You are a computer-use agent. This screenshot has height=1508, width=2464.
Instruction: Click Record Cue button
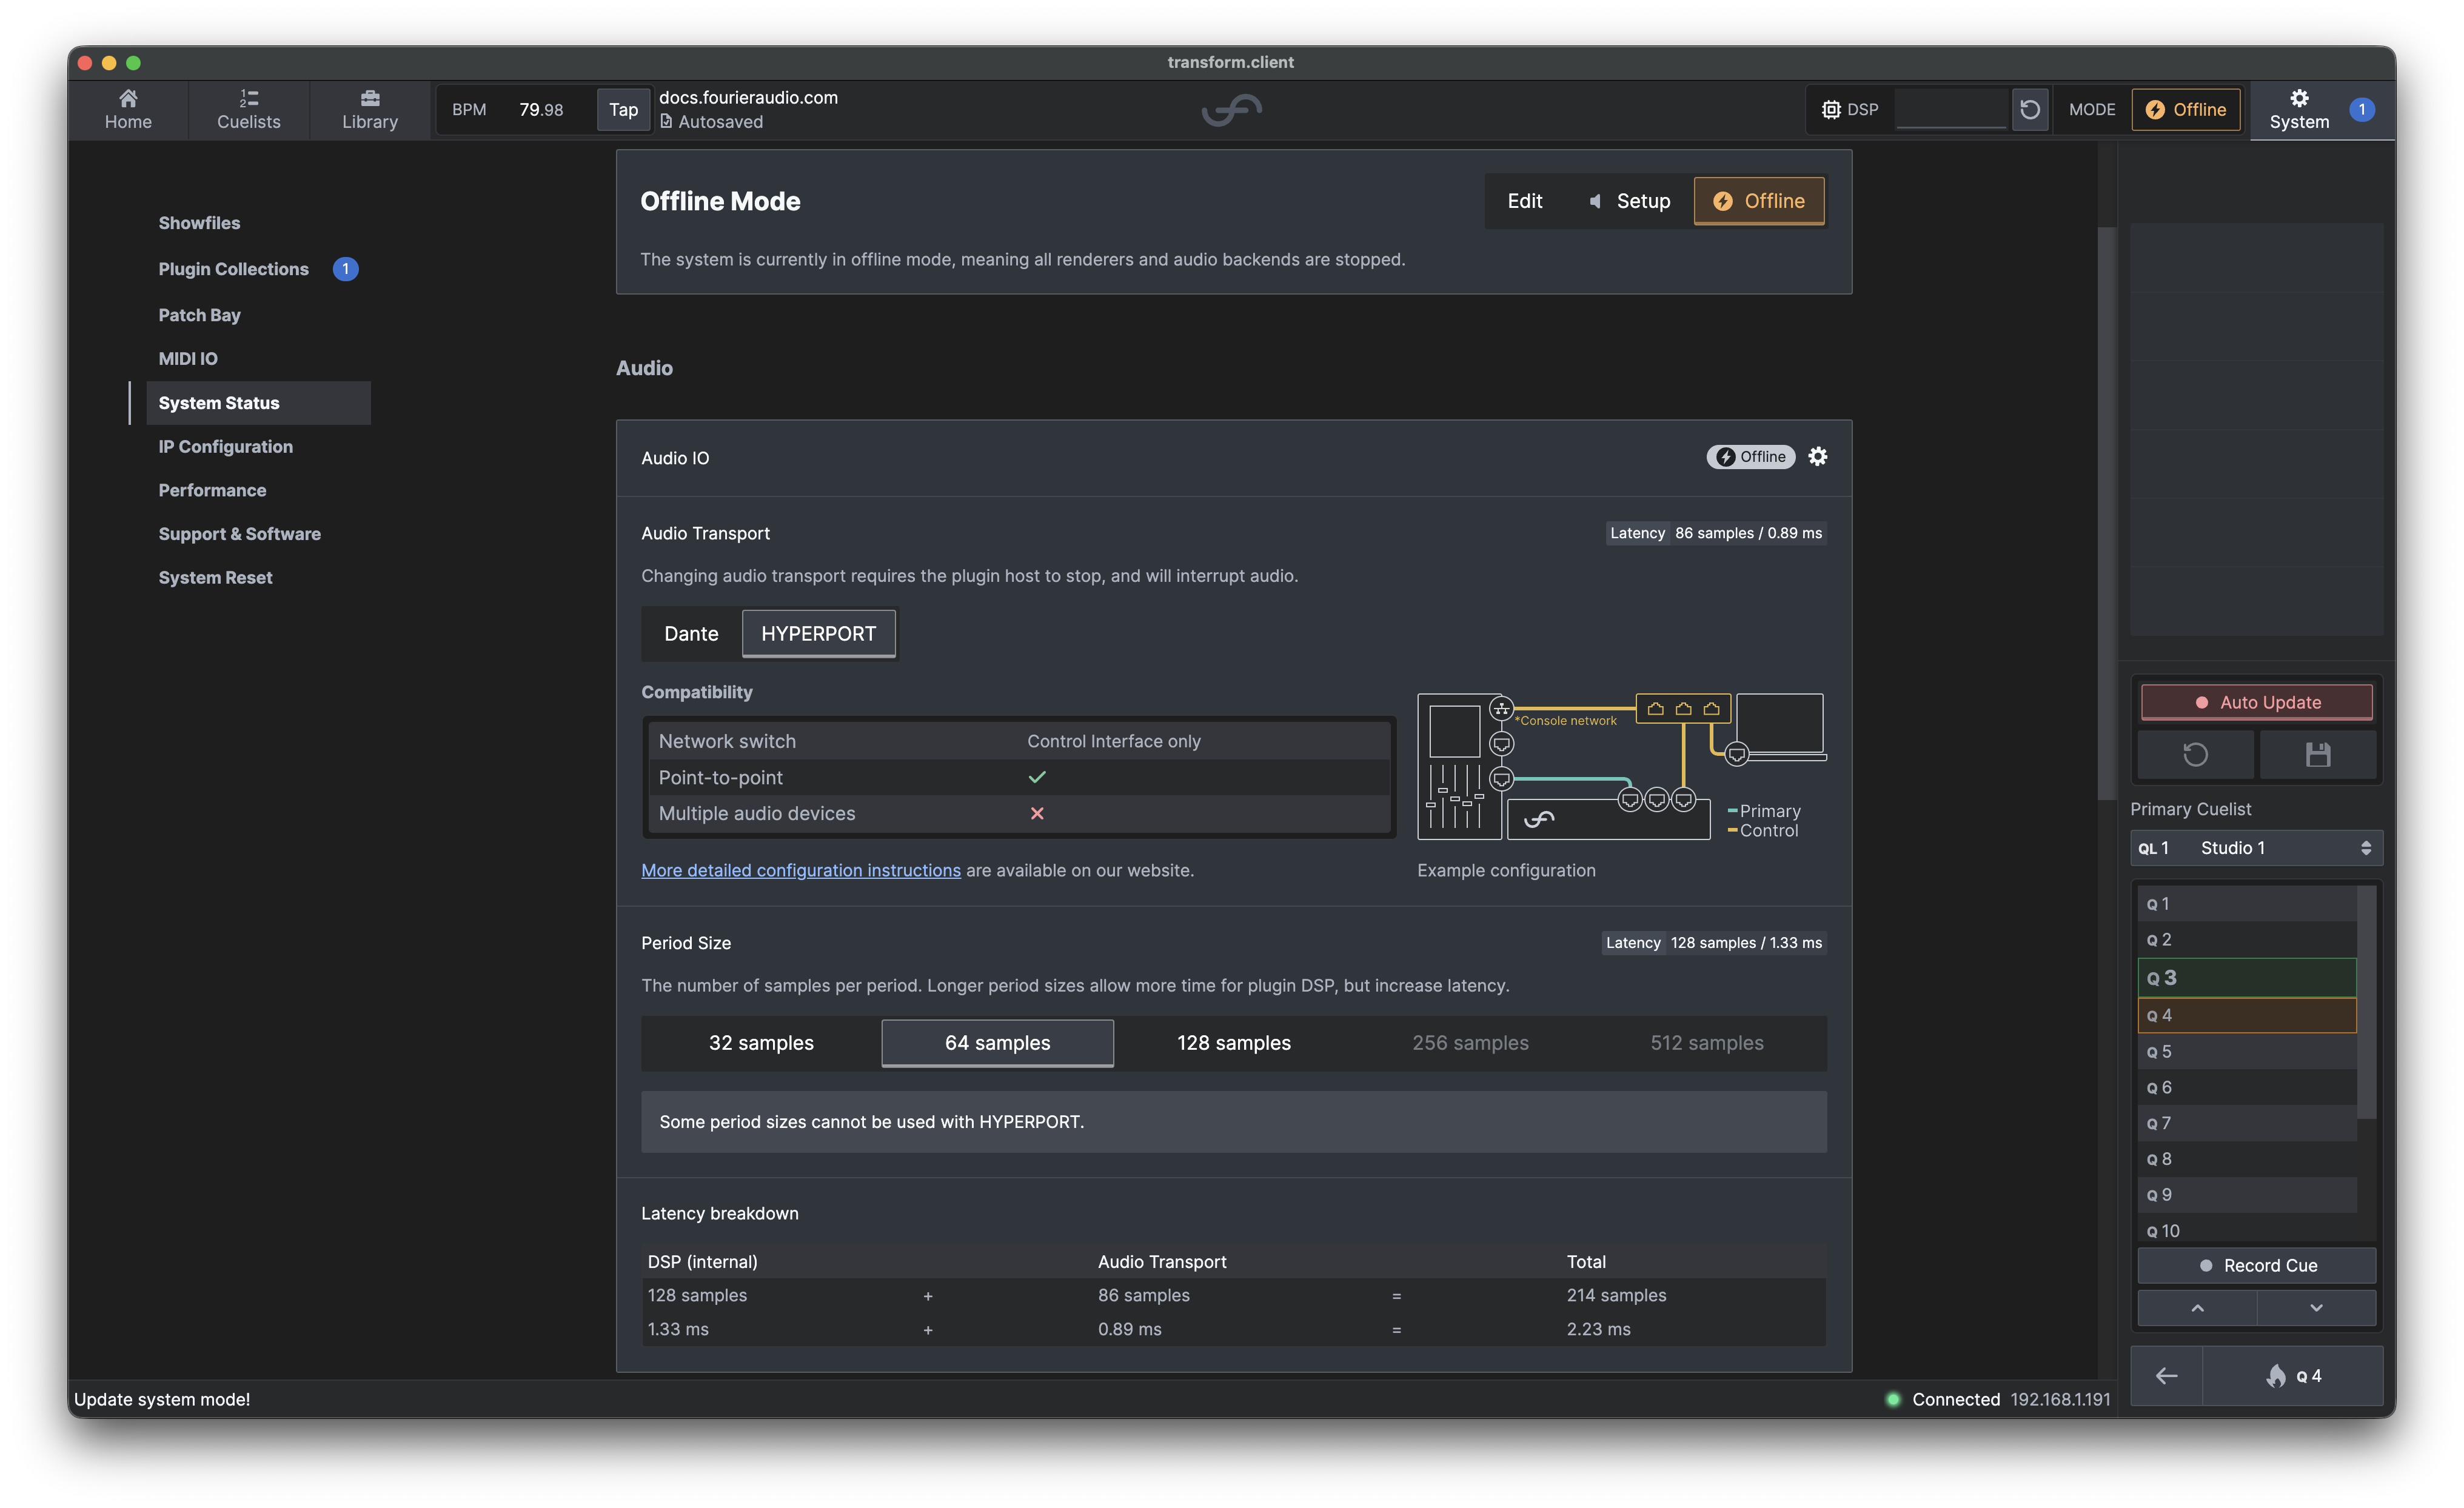tap(2256, 1266)
